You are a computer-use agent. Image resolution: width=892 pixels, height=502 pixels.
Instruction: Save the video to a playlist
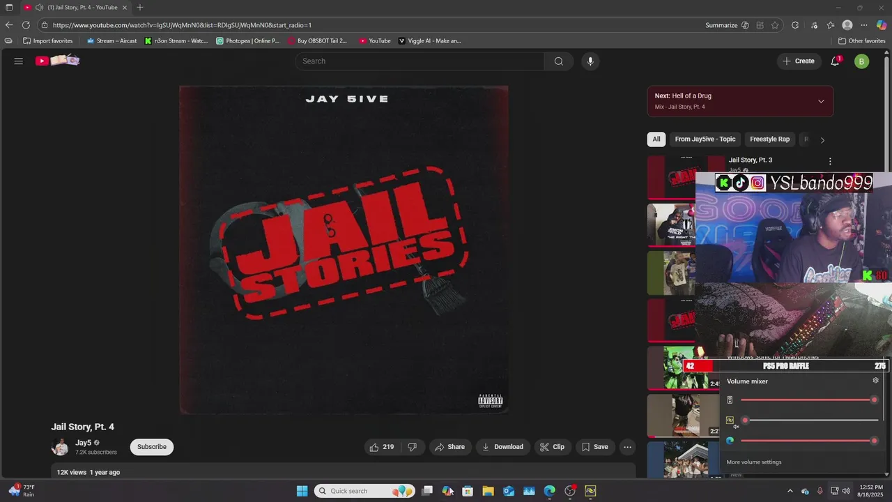pyautogui.click(x=595, y=447)
